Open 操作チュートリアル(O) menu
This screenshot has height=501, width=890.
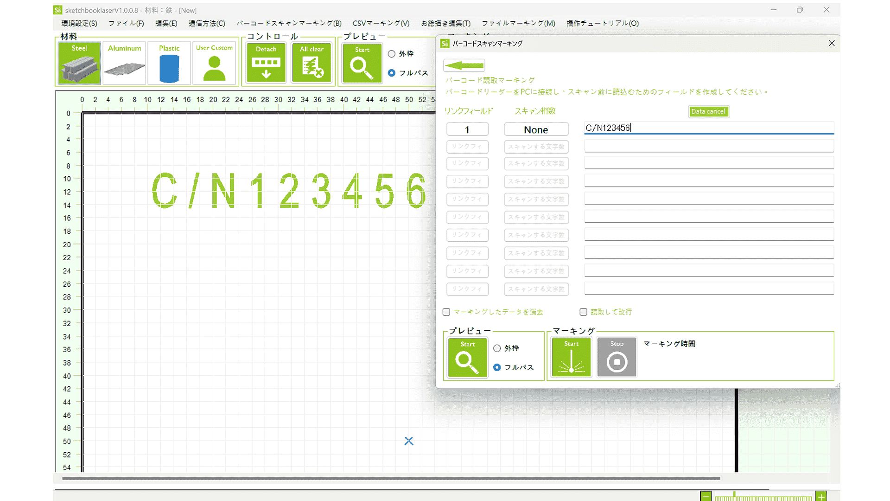[x=603, y=23]
